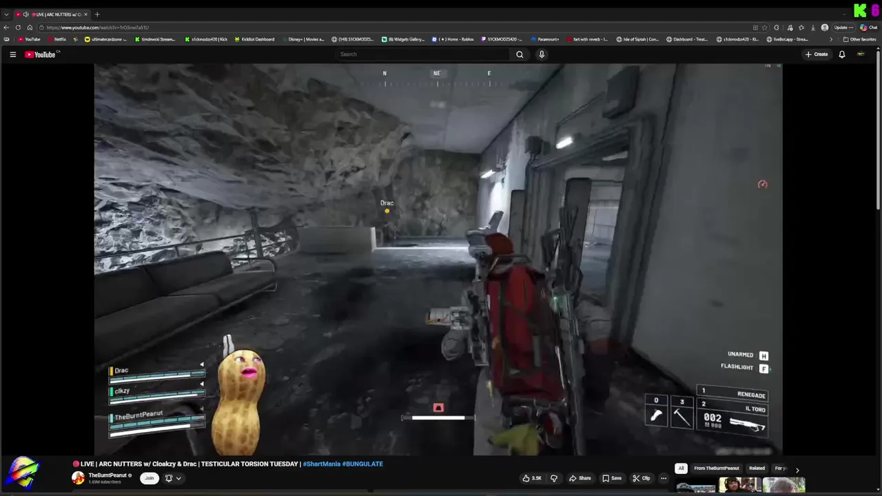Open the YouTube account avatar menu
882x496 pixels.
[x=861, y=54]
